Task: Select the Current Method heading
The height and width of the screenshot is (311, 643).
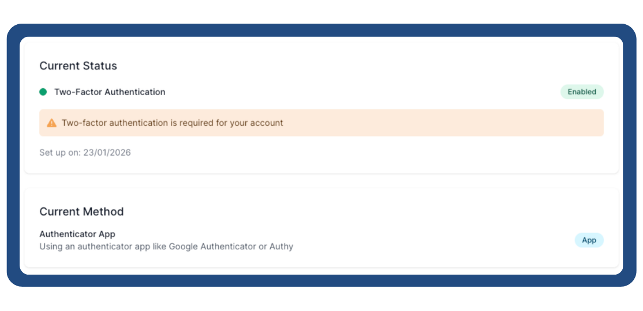Action: (81, 212)
